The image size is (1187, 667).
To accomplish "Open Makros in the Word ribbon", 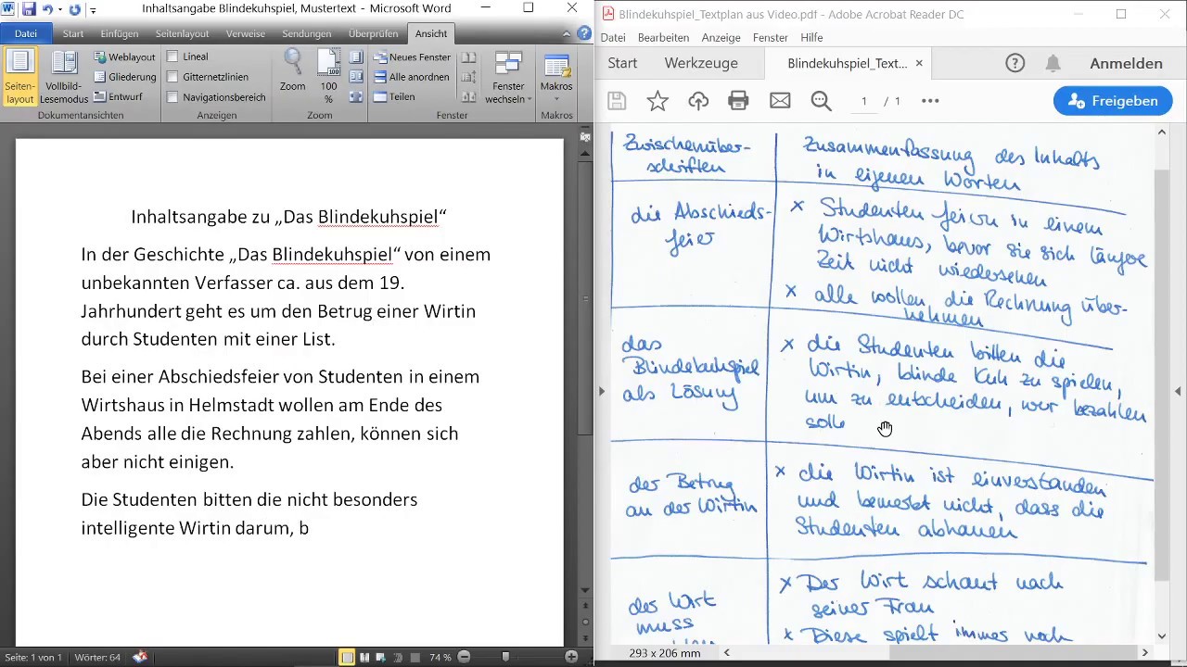I will pos(556,72).
